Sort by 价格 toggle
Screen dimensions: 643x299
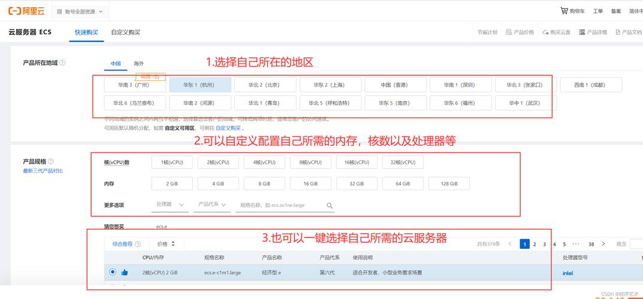coord(166,244)
